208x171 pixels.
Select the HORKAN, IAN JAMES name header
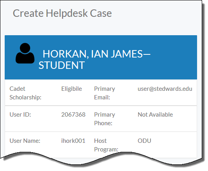click(96, 54)
